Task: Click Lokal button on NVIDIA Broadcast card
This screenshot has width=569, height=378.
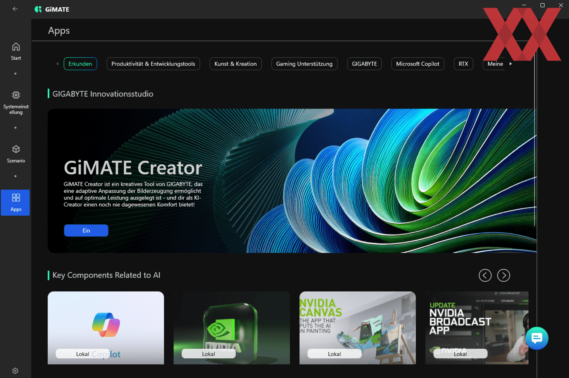Action: click(460, 354)
